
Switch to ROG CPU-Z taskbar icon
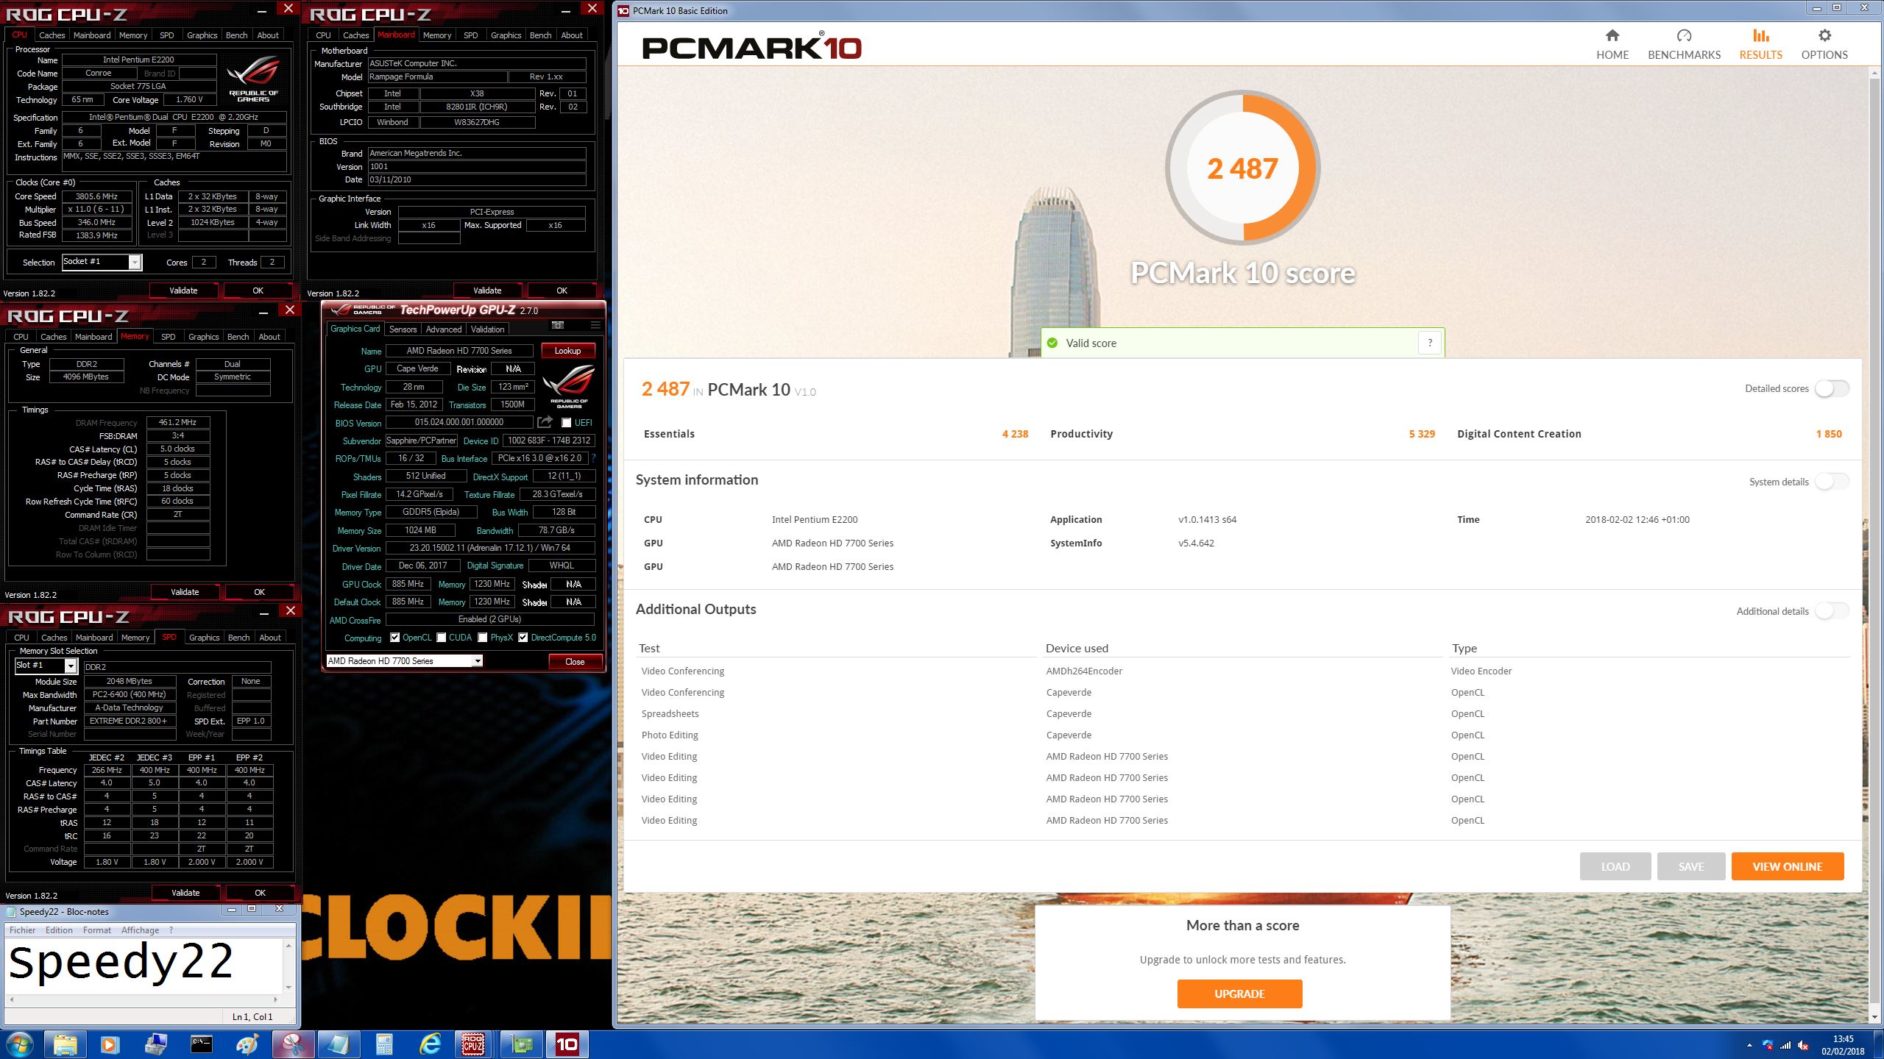point(473,1044)
